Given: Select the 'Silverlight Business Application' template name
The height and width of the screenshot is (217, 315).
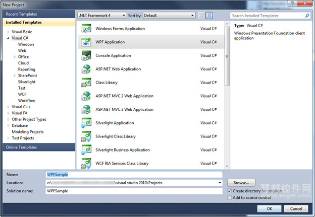Looking at the screenshot, I should click(123, 150).
